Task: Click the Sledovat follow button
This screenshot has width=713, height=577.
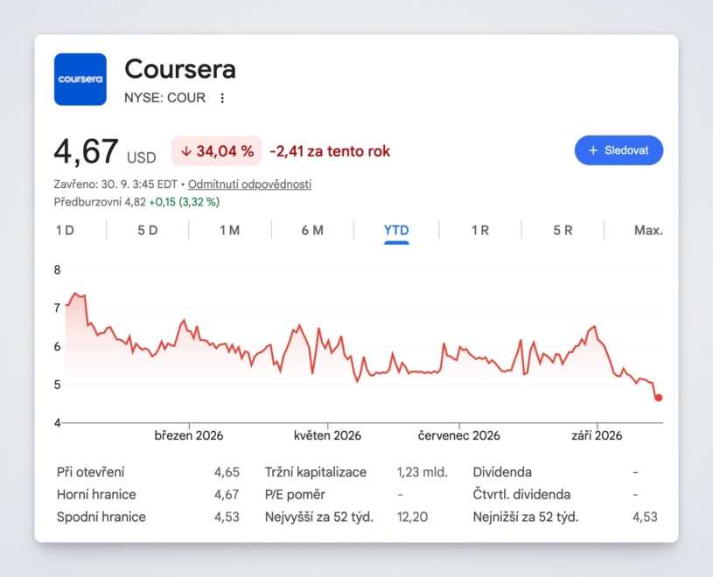Action: [x=619, y=150]
